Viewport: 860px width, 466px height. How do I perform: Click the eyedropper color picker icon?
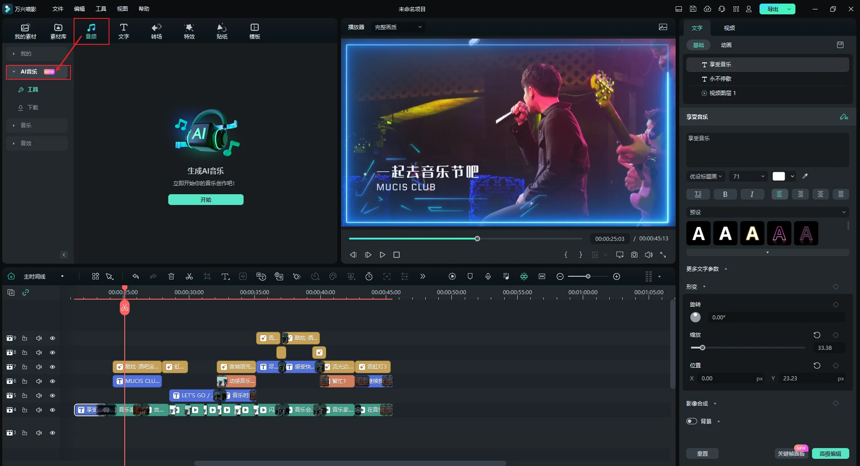click(x=805, y=176)
